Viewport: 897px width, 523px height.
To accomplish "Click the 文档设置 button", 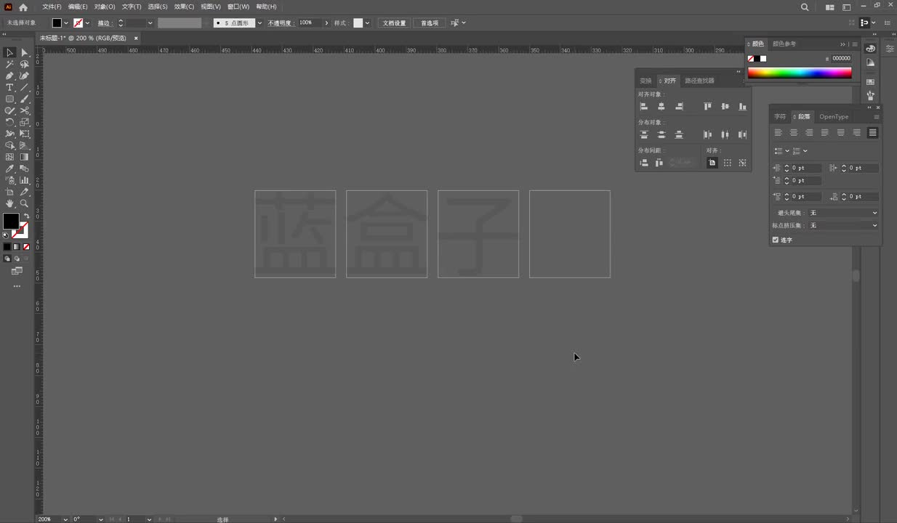I will (x=395, y=23).
